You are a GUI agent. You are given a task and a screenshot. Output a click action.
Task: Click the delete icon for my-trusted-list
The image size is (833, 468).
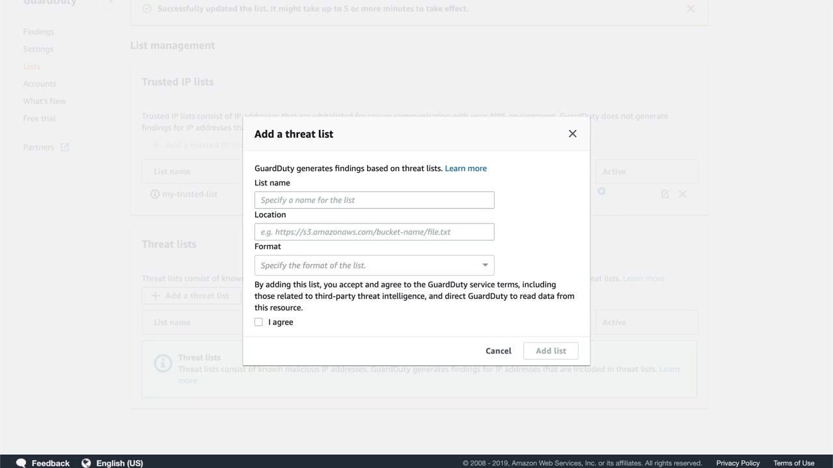[x=683, y=194]
